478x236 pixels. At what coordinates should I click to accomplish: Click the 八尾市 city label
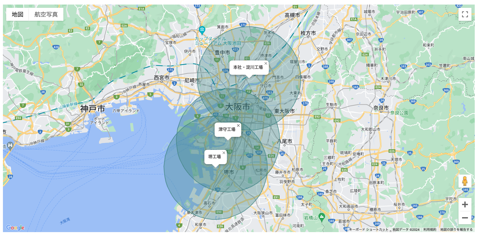click(285, 141)
